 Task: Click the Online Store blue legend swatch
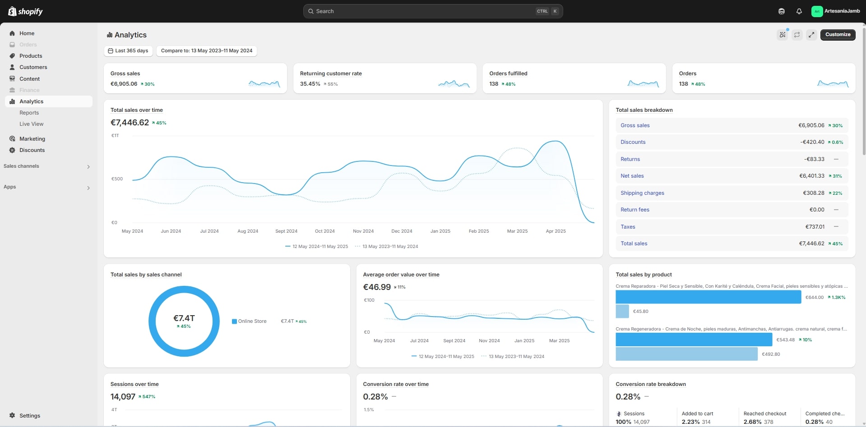coord(234,321)
